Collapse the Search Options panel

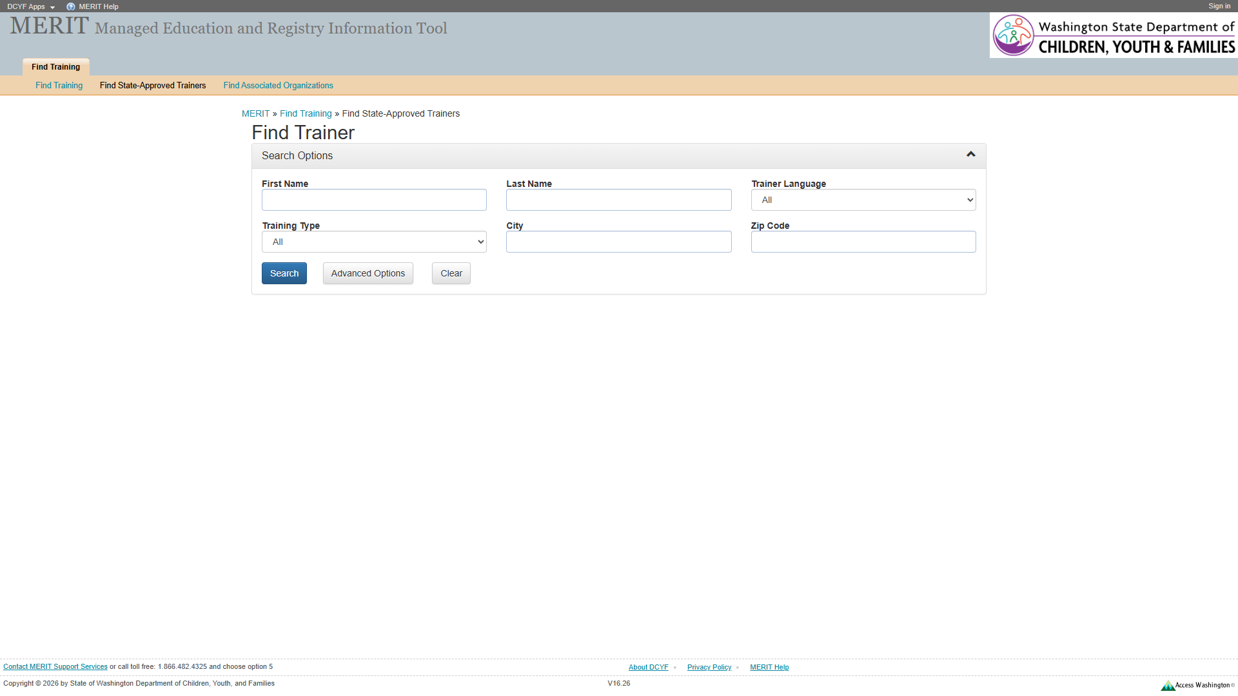(970, 155)
